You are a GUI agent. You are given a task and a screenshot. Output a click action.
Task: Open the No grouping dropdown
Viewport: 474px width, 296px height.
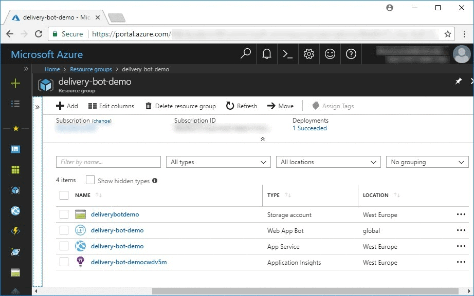[x=427, y=162]
